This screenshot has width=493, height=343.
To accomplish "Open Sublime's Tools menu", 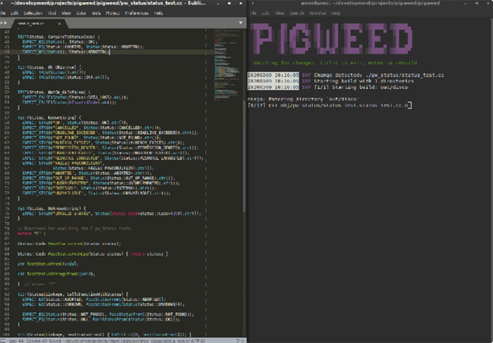I will tap(97, 13).
